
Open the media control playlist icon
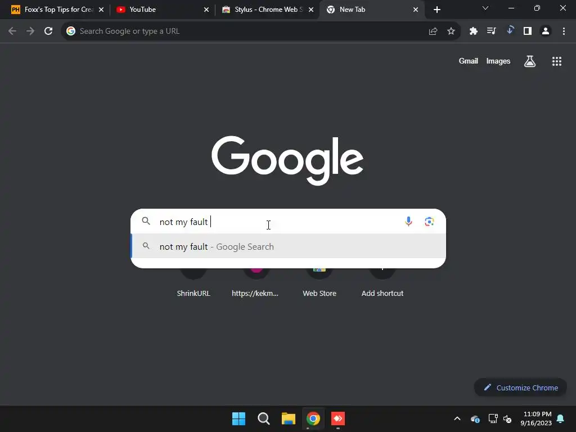tap(491, 31)
